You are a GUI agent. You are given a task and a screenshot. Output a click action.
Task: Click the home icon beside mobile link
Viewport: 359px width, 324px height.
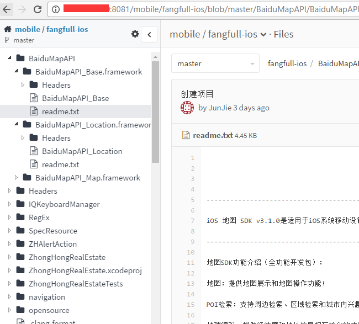pyautogui.click(x=8, y=29)
